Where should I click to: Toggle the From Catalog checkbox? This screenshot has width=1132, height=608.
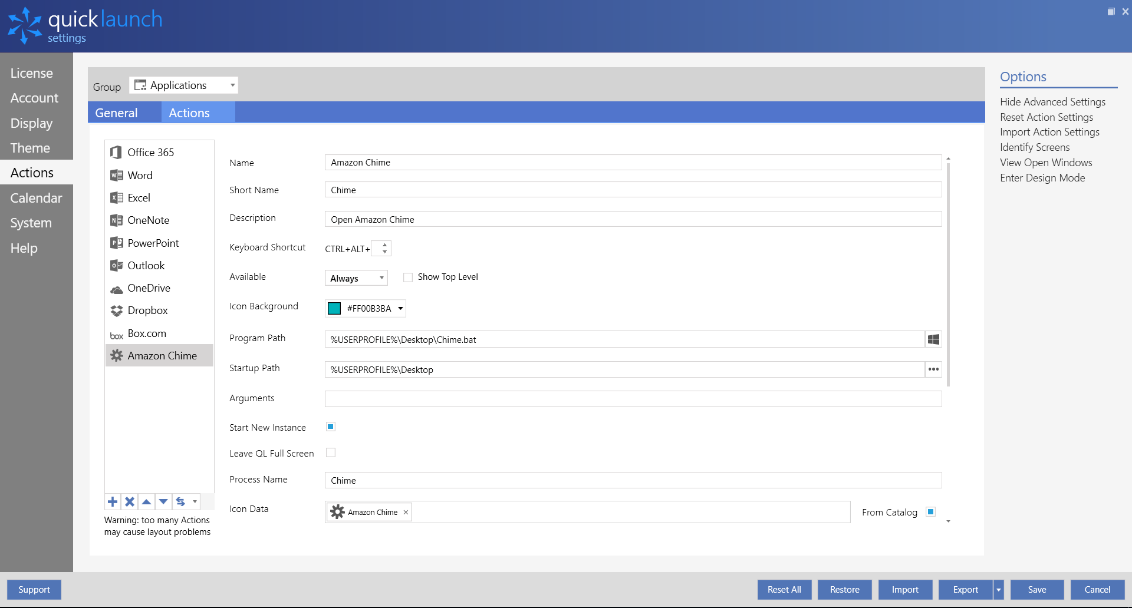click(x=930, y=511)
